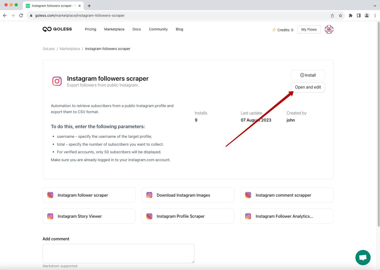Click the creator name john
Image resolution: width=380 pixels, height=270 pixels.
(x=291, y=120)
